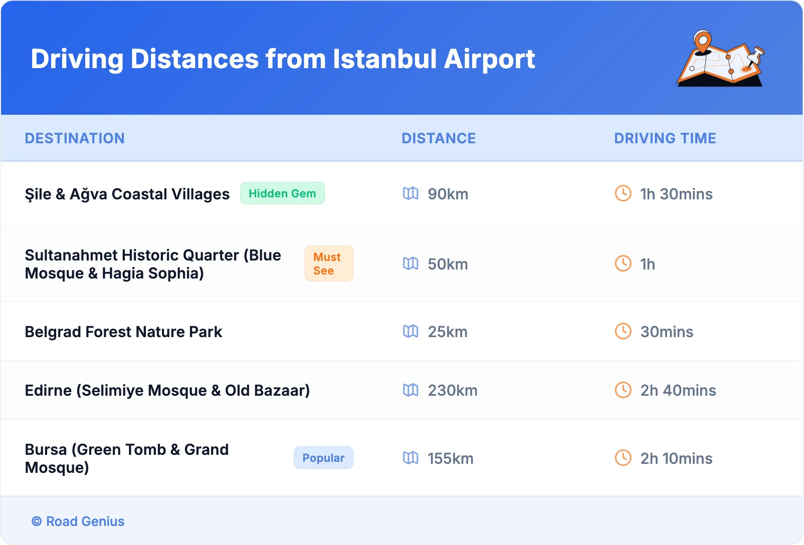Click the 1h driving time for Sultanahmet

pos(648,264)
